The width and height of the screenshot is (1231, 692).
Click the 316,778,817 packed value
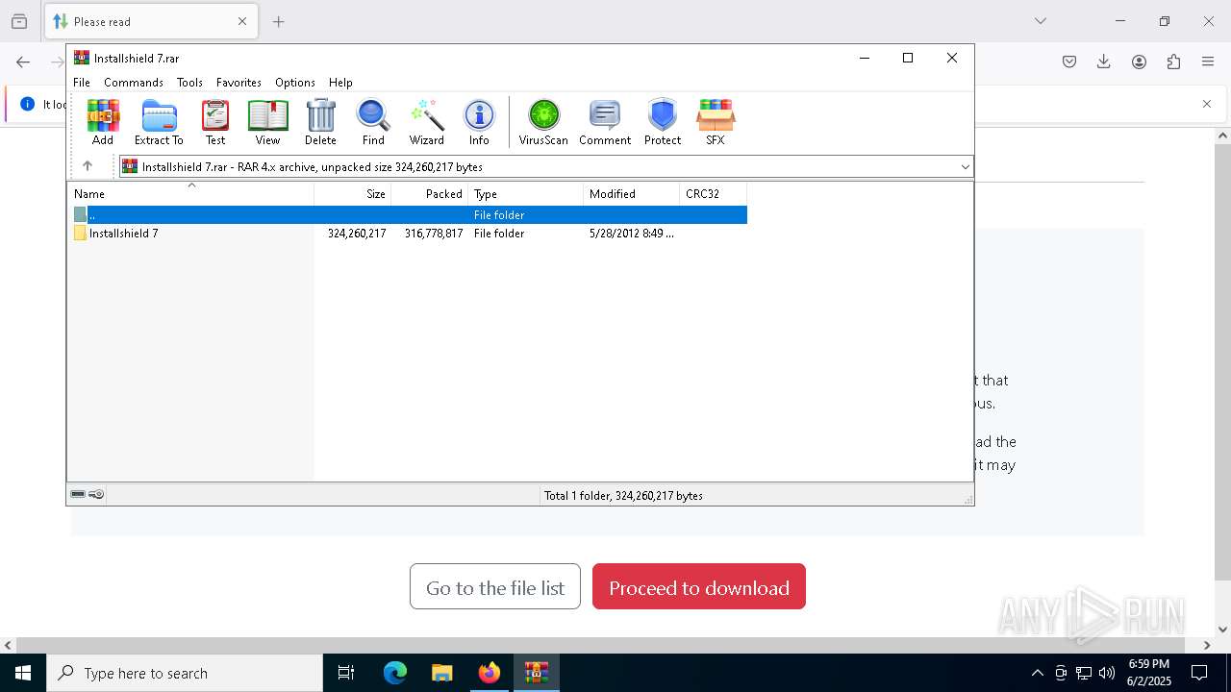tap(434, 234)
